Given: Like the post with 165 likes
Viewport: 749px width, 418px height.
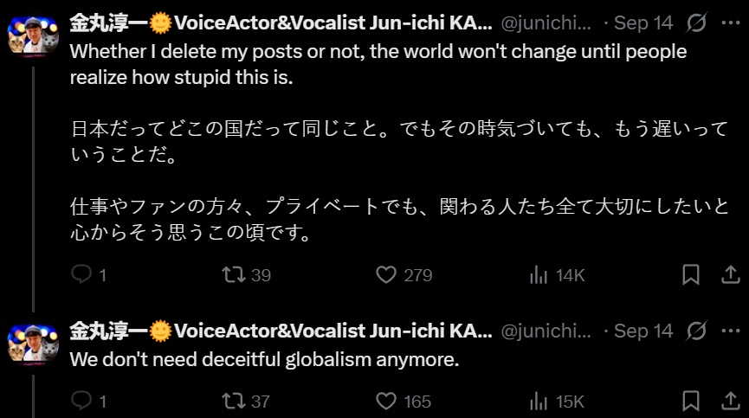Looking at the screenshot, I should pos(386,401).
